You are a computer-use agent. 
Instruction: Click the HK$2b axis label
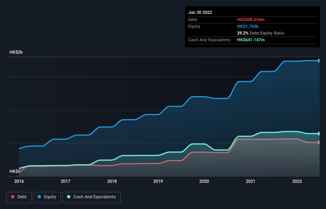pyautogui.click(x=16, y=52)
